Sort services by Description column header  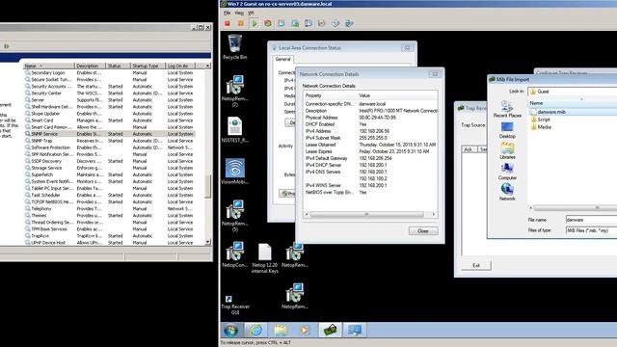tap(90, 66)
